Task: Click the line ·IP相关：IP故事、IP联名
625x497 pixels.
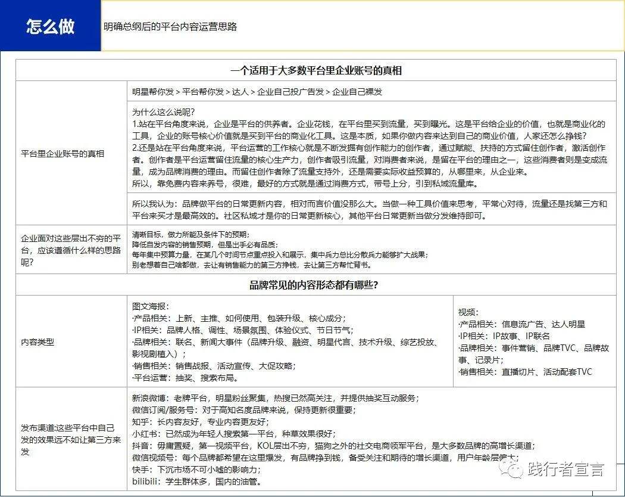Action: [504, 336]
